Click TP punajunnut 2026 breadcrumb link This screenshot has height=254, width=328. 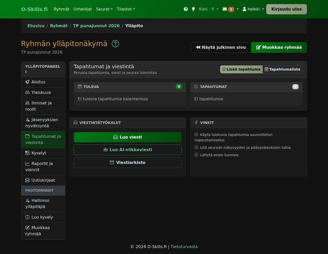[x=96, y=26]
